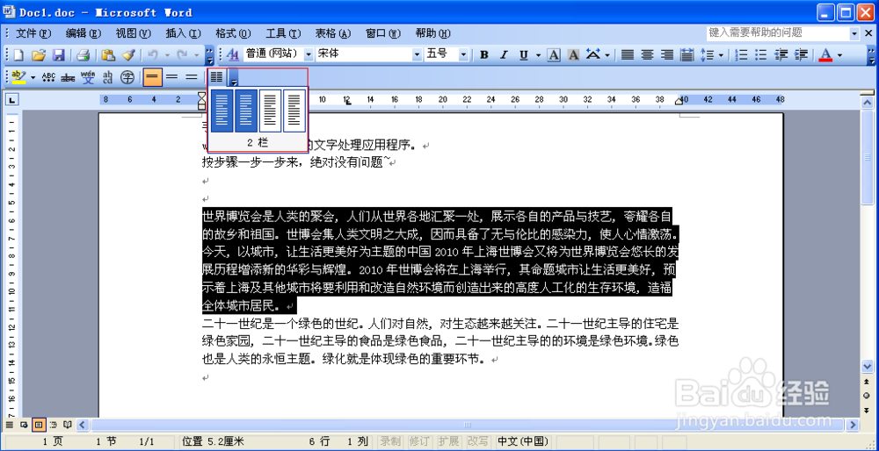Screen dimensions: 879x451
Task: Click the tab type selector on ruler
Action: (x=11, y=100)
